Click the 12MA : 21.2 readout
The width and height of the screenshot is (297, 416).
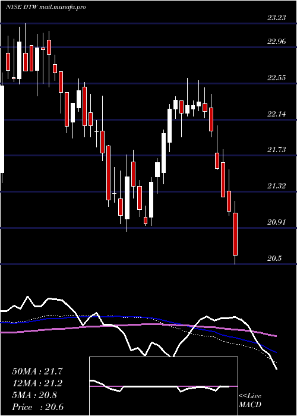[38, 383]
